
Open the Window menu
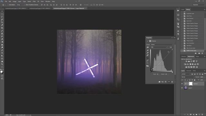pyautogui.click(x=48, y=1)
